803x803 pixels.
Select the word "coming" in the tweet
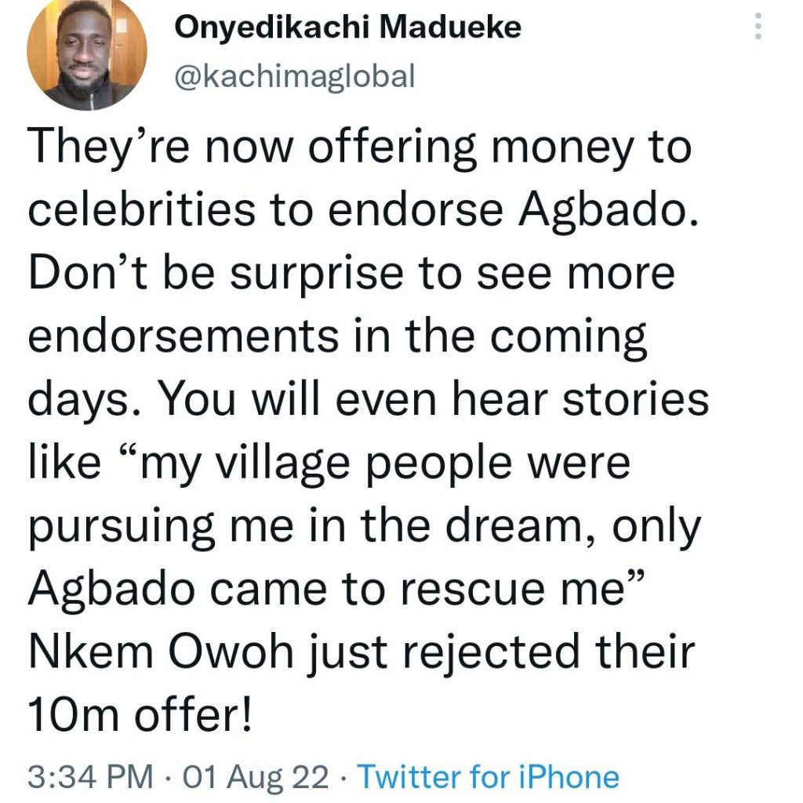coord(569,339)
